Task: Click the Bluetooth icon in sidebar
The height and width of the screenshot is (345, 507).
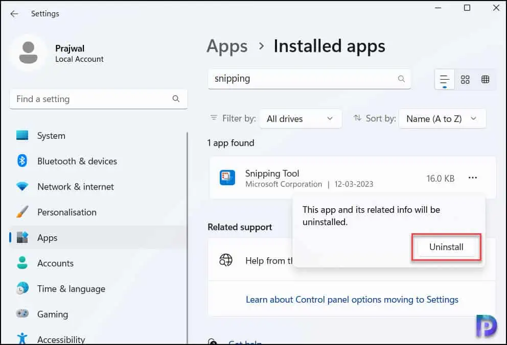Action: click(x=22, y=161)
